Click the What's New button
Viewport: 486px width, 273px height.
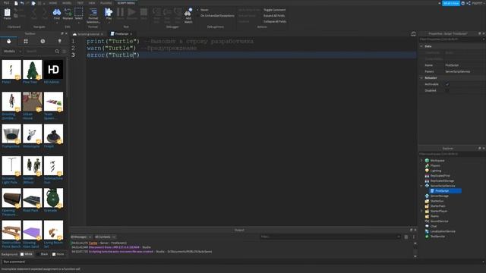tap(451, 3)
